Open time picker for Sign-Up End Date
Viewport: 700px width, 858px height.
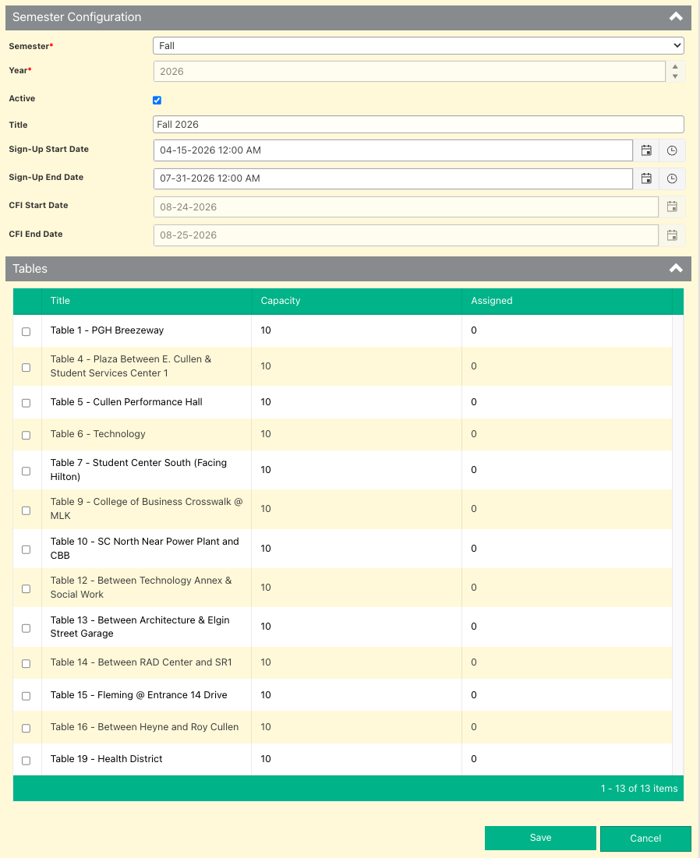(672, 178)
